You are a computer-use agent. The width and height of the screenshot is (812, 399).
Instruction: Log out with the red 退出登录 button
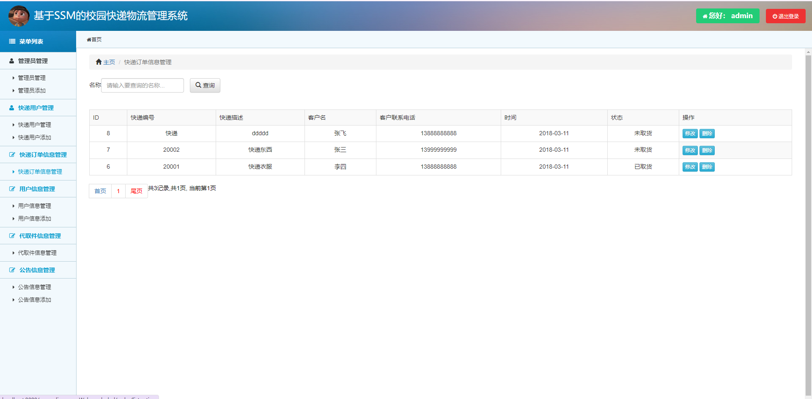785,16
